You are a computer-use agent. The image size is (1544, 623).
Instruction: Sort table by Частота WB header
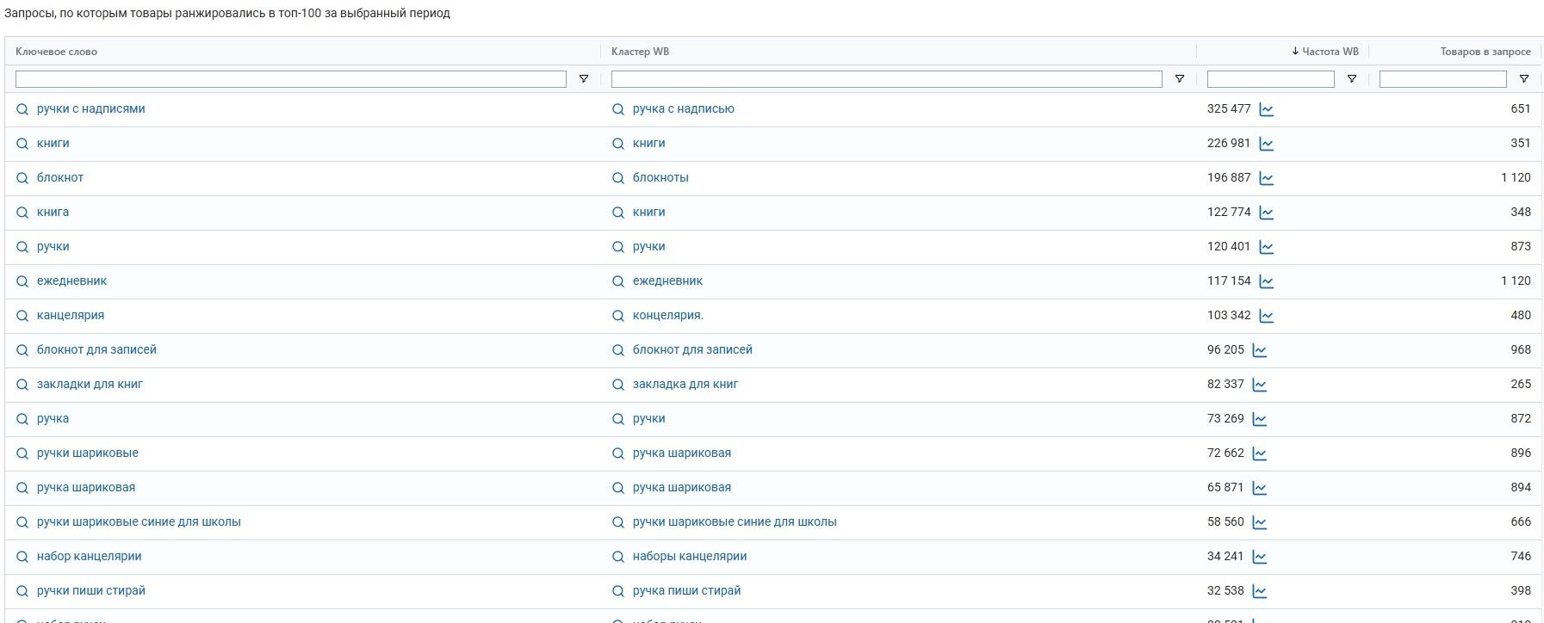(1329, 52)
